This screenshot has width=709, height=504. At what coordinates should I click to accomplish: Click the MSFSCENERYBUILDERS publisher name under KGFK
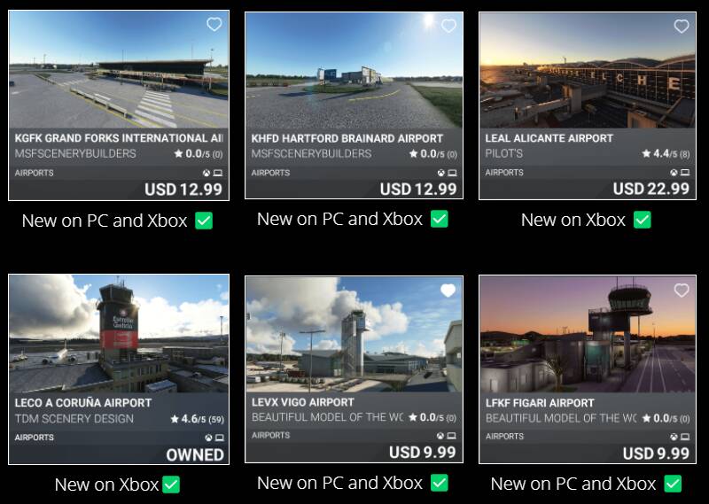(75, 154)
